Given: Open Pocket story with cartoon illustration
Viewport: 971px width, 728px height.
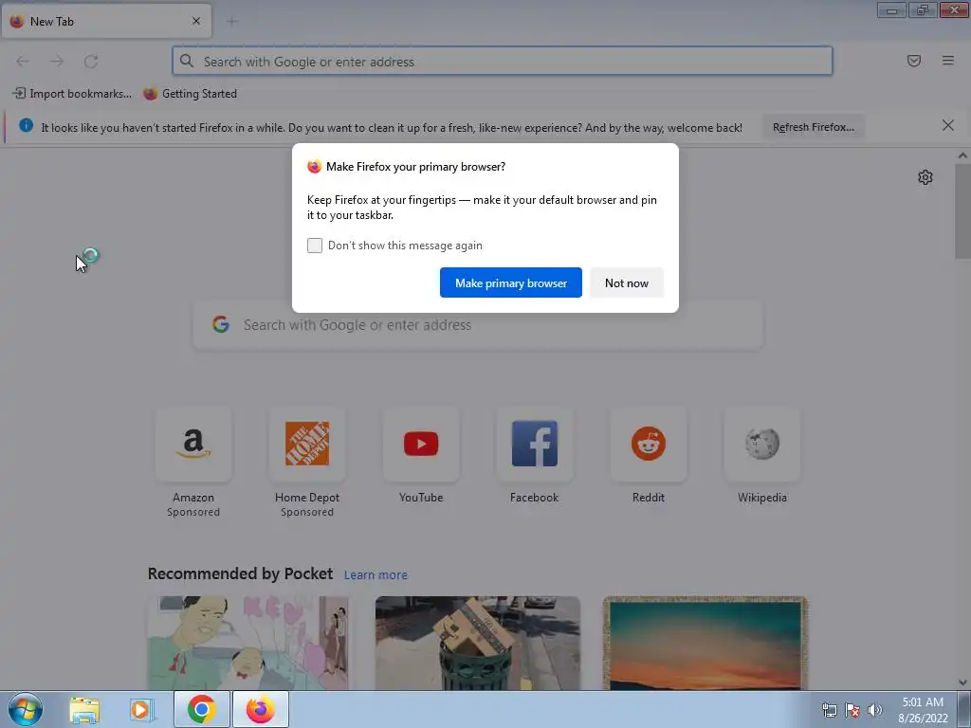Looking at the screenshot, I should coord(249,643).
